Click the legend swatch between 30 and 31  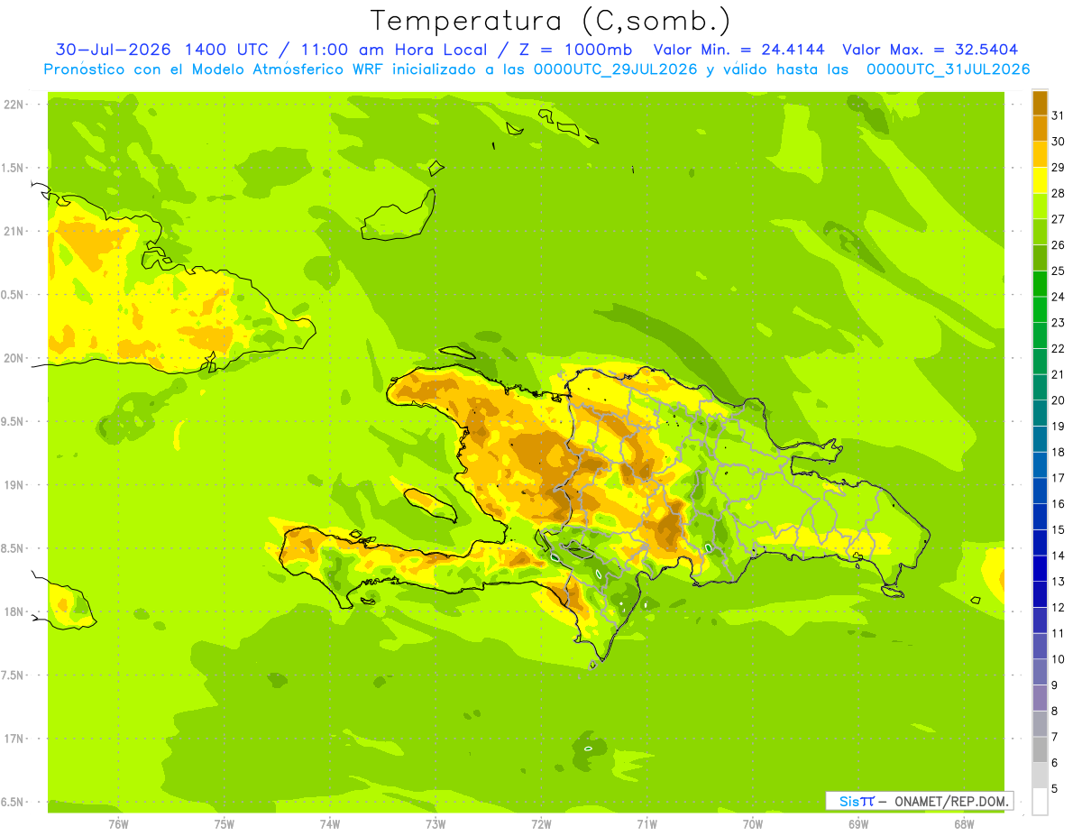pos(1040,128)
